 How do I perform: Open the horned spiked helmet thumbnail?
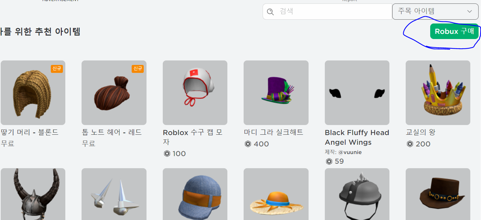[x=33, y=194]
